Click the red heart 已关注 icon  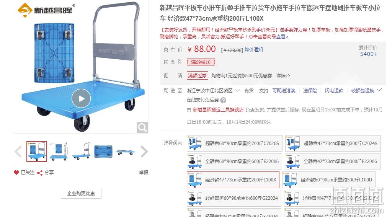tap(16, 173)
